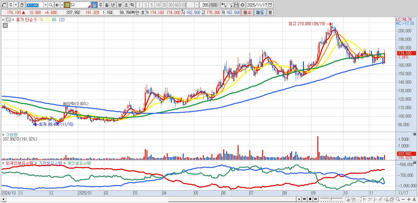Click the 외국인보유수량 indicator label
Viewport: 418px width, 203px height.
tap(19, 163)
